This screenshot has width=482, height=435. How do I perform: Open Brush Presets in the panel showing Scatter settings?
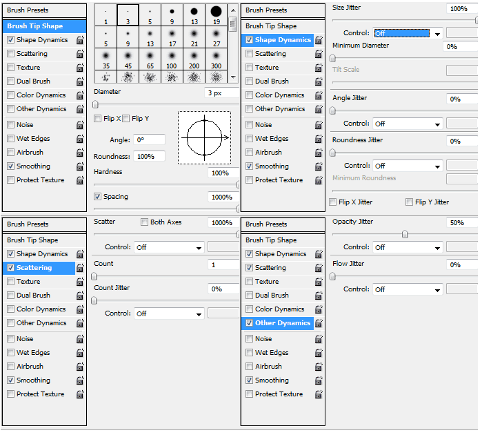(45, 224)
